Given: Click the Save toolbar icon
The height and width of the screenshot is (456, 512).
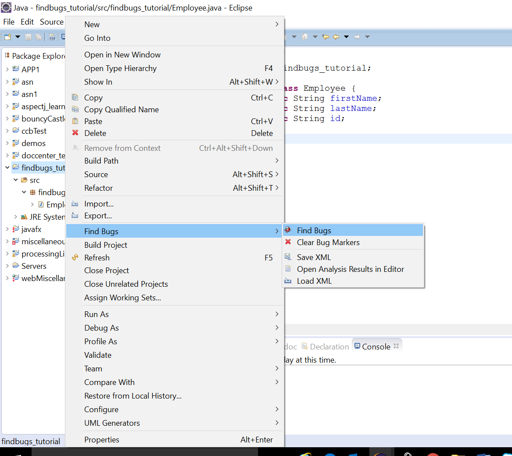Looking at the screenshot, I should [28, 37].
